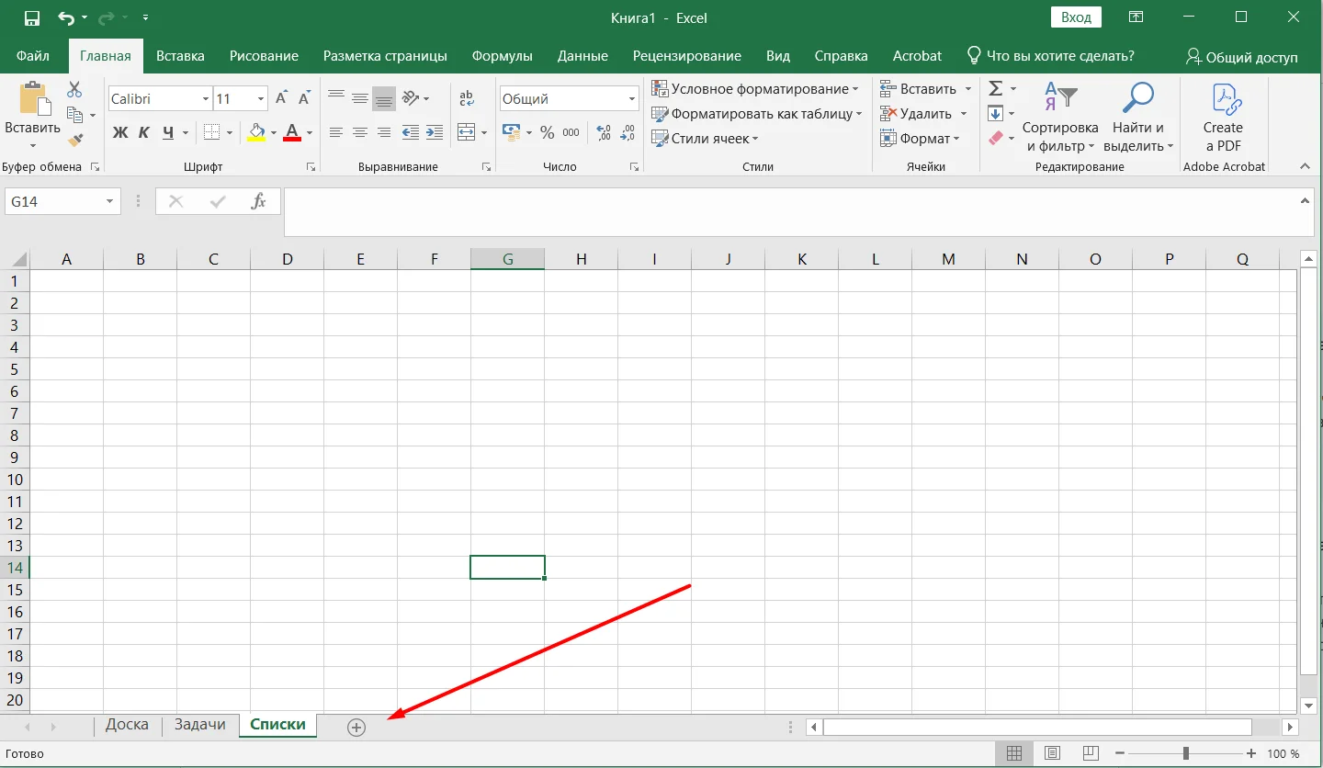The width and height of the screenshot is (1323, 768).
Task: Add a new sheet with the plus button
Action: 356,727
